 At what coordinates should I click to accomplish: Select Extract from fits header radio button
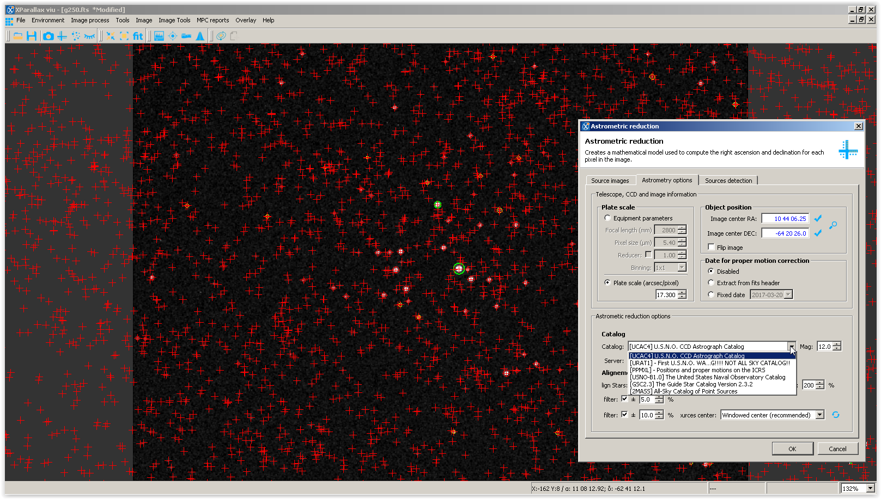coord(711,282)
